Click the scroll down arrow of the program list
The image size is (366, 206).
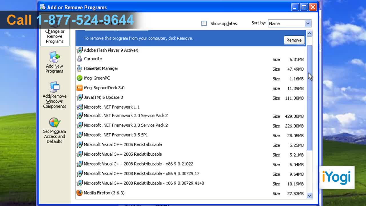click(x=309, y=195)
